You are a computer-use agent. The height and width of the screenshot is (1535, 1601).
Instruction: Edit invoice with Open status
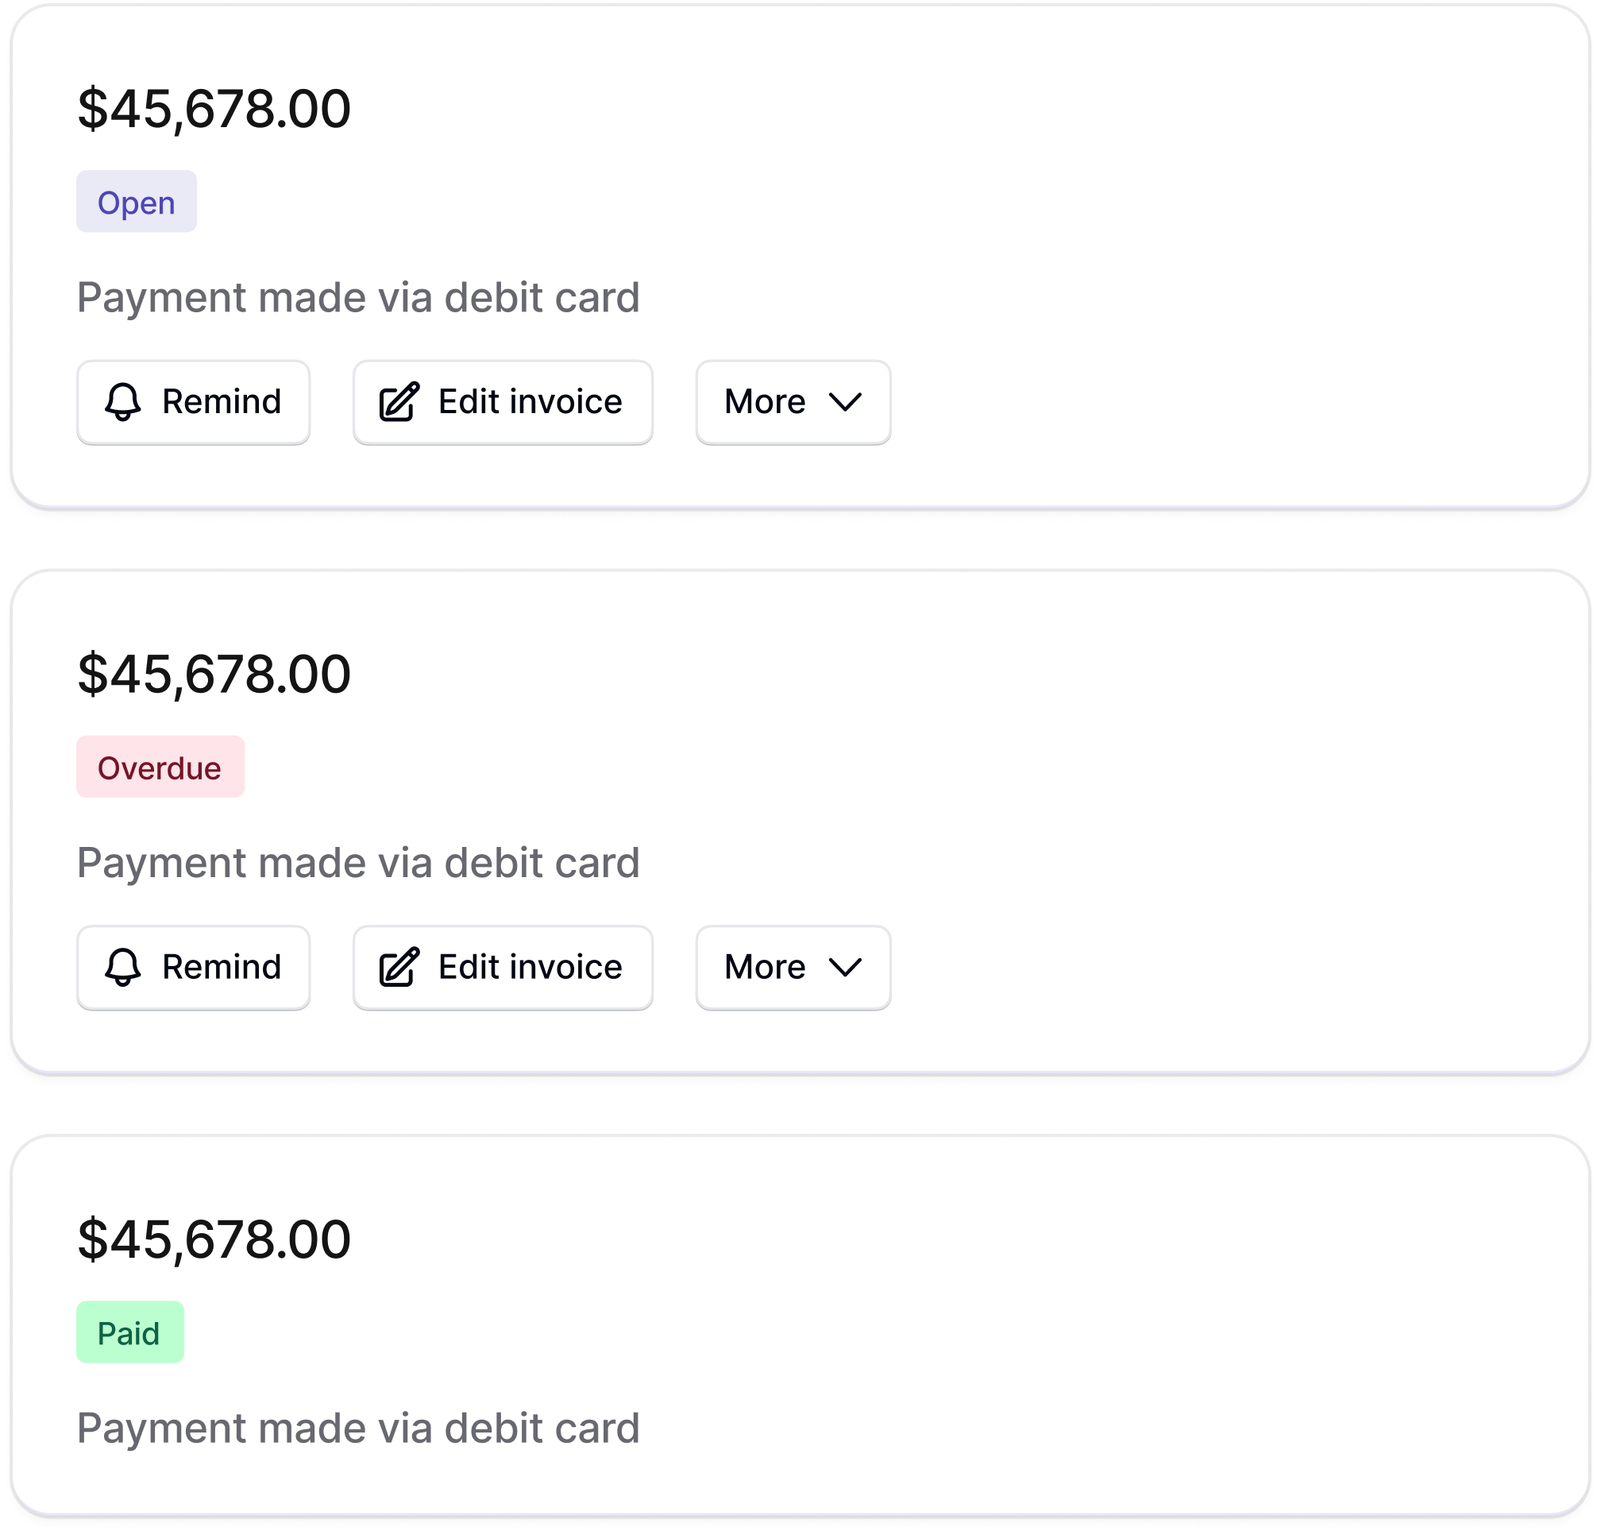point(503,402)
